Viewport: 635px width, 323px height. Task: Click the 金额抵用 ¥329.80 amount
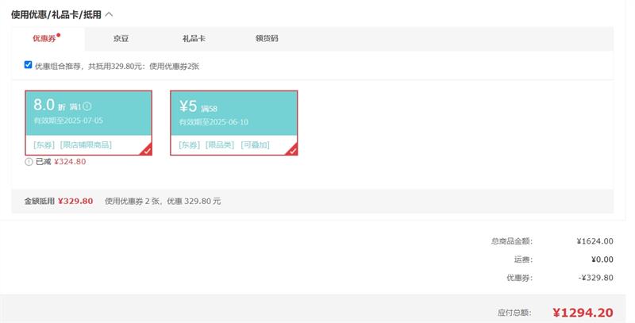pos(75,201)
